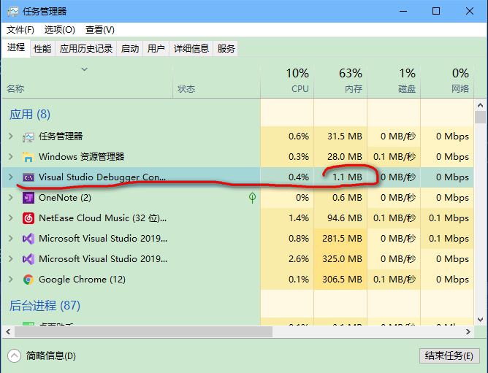Expand NetEase Cloud Music row
Screen dimensions: 488x373
tap(11, 218)
